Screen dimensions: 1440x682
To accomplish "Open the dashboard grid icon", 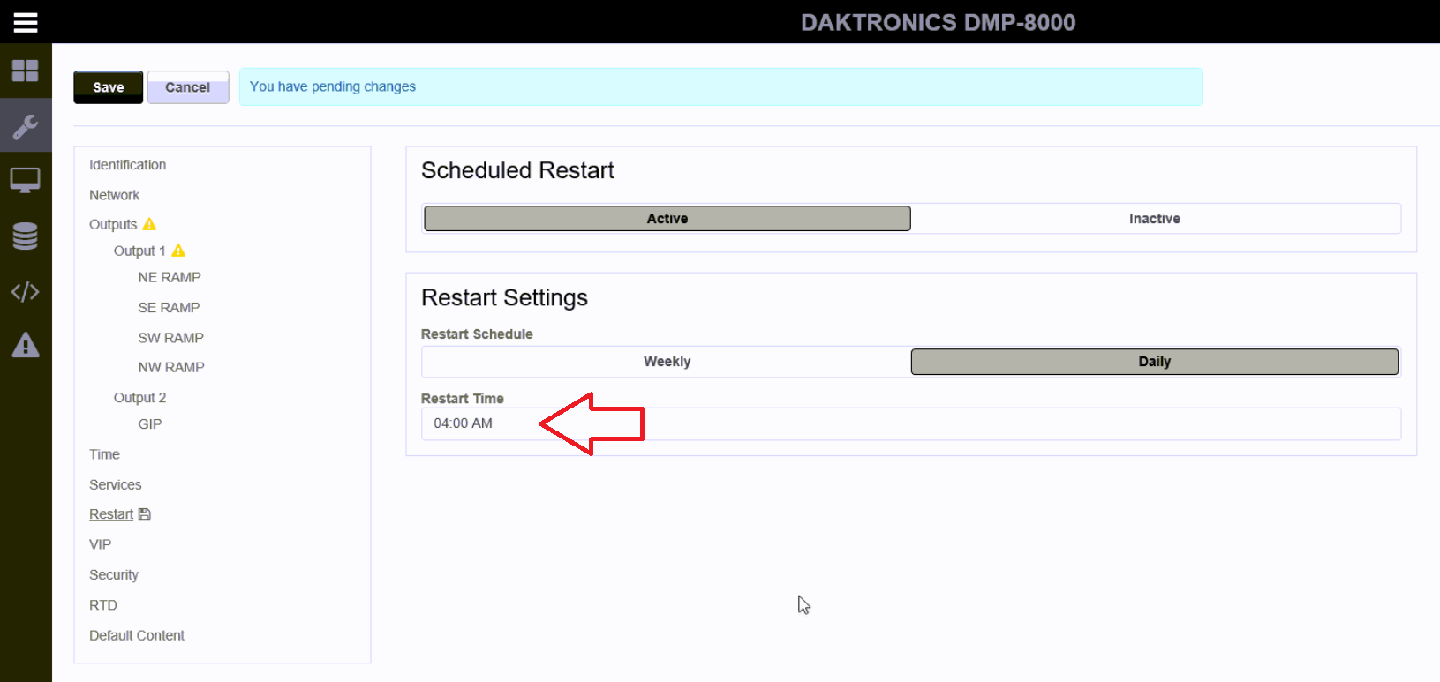I will [26, 71].
